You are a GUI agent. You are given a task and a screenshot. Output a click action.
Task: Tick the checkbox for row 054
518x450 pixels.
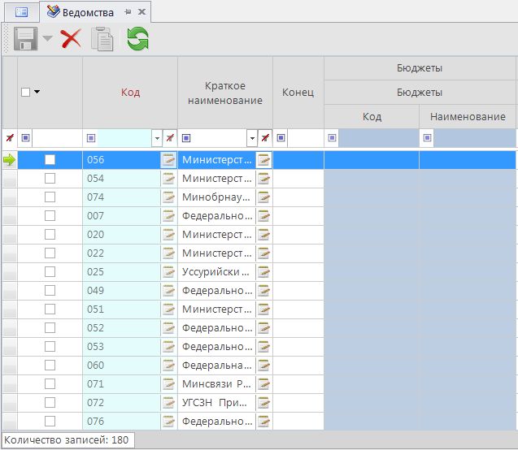click(50, 179)
